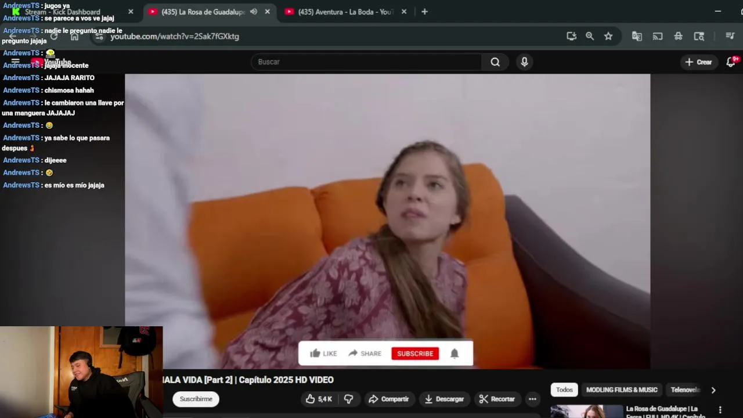
Task: Open La Rosa de Guadalupe La Farsa title
Action: click(665, 412)
